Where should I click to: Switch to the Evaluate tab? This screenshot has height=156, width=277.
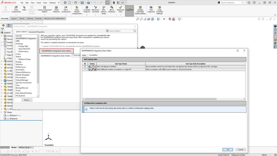38,18
